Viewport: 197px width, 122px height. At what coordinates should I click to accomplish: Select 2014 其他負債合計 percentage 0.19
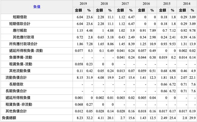point(192,111)
